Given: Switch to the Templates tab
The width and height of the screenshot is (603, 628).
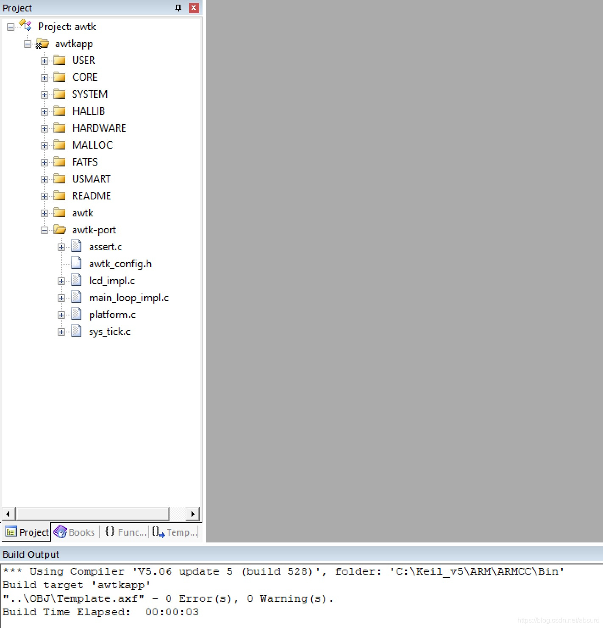Looking at the screenshot, I should click(175, 532).
